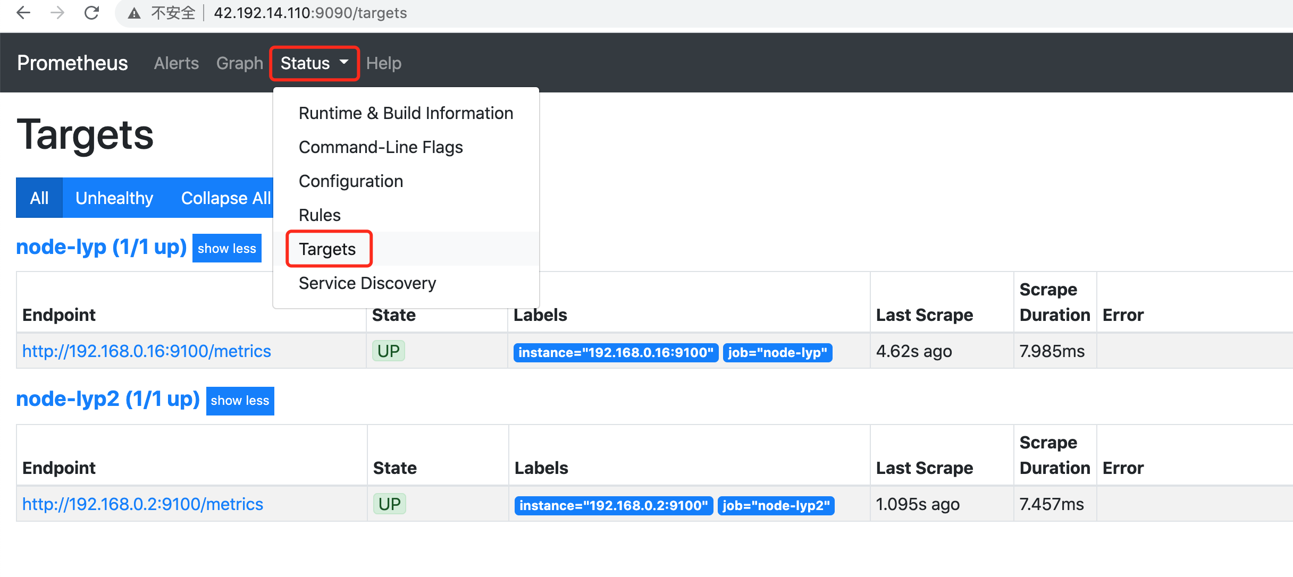Open the Alerts page

tap(177, 63)
